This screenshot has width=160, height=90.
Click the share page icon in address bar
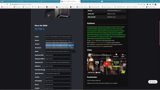pos(141,4)
